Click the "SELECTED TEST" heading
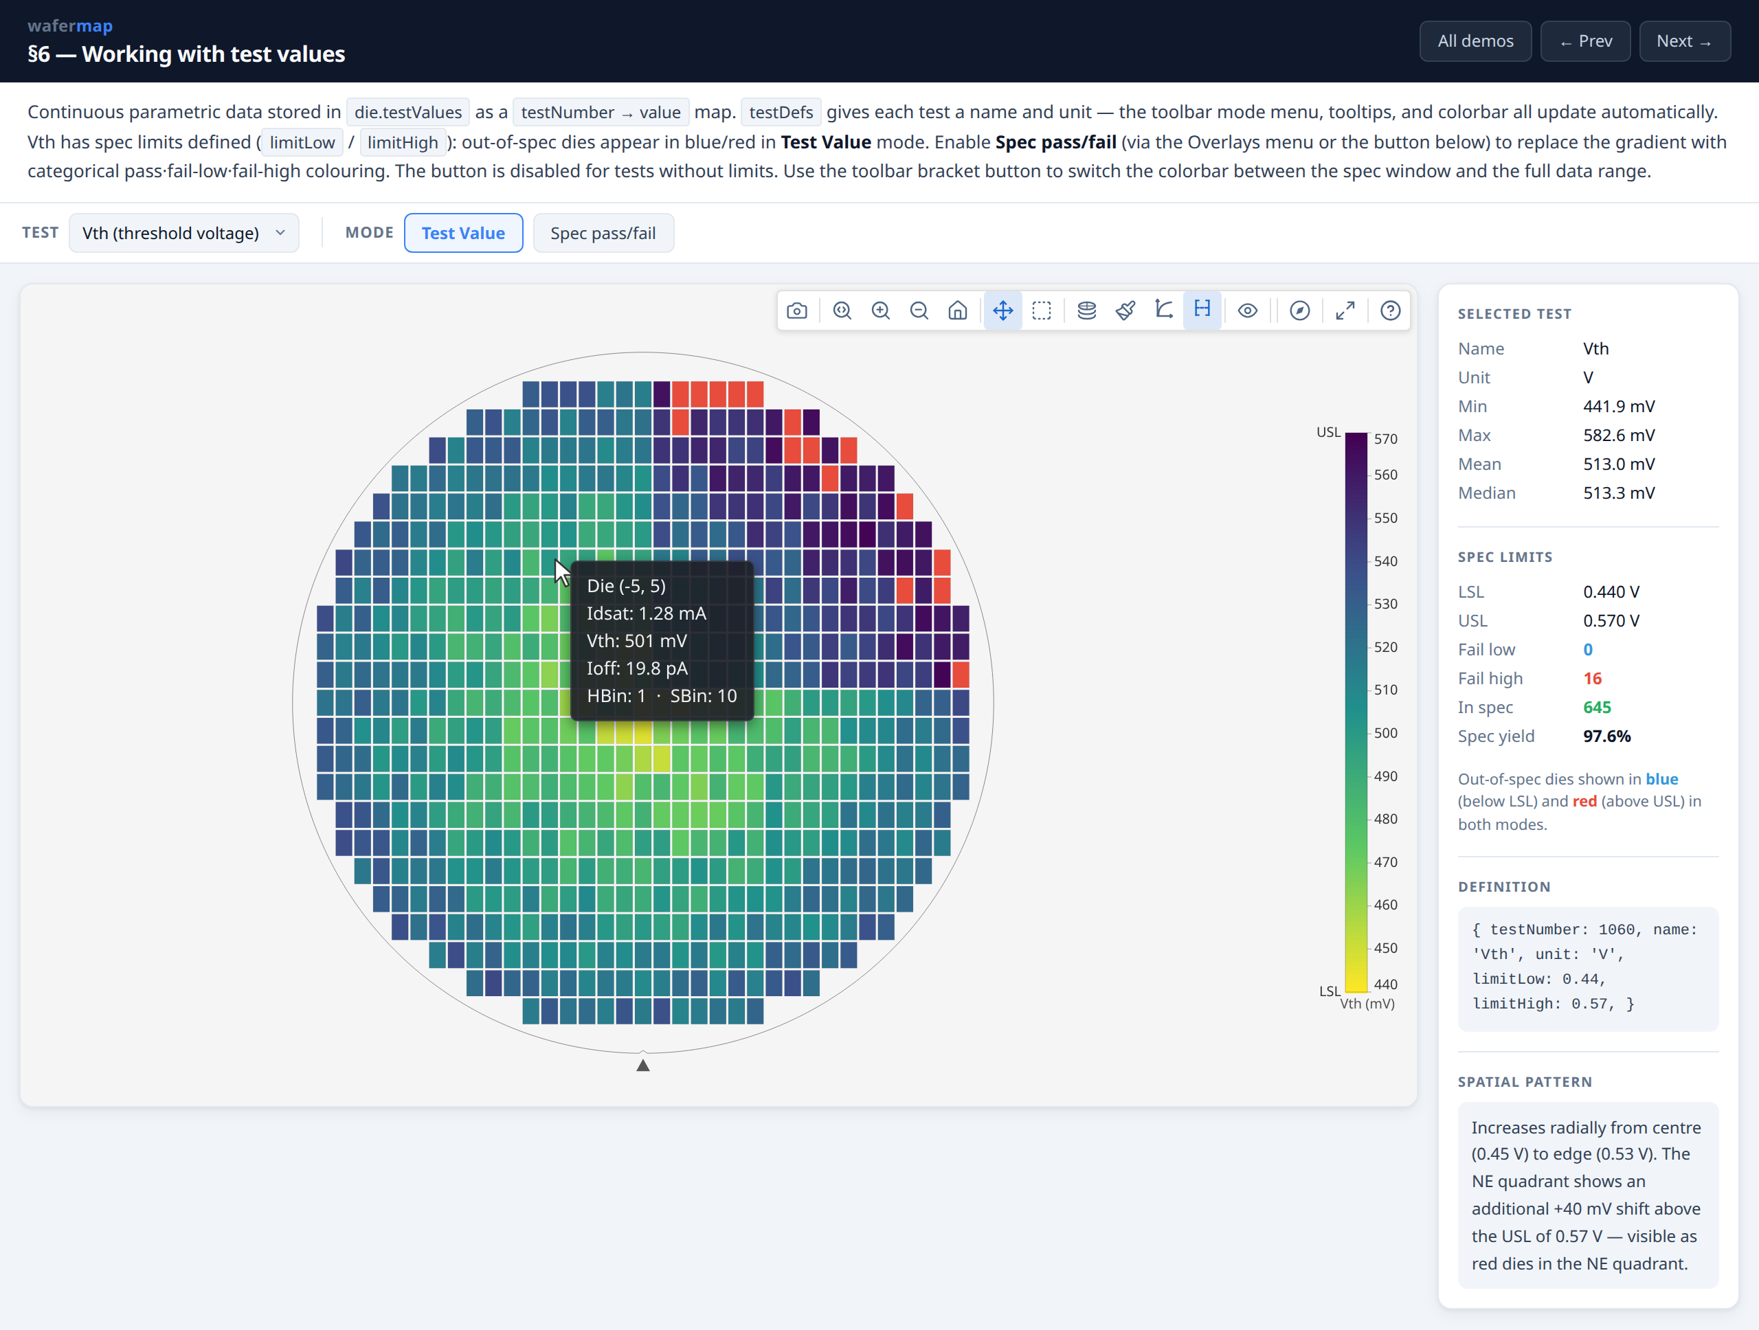Image resolution: width=1759 pixels, height=1330 pixels. [x=1514, y=314]
